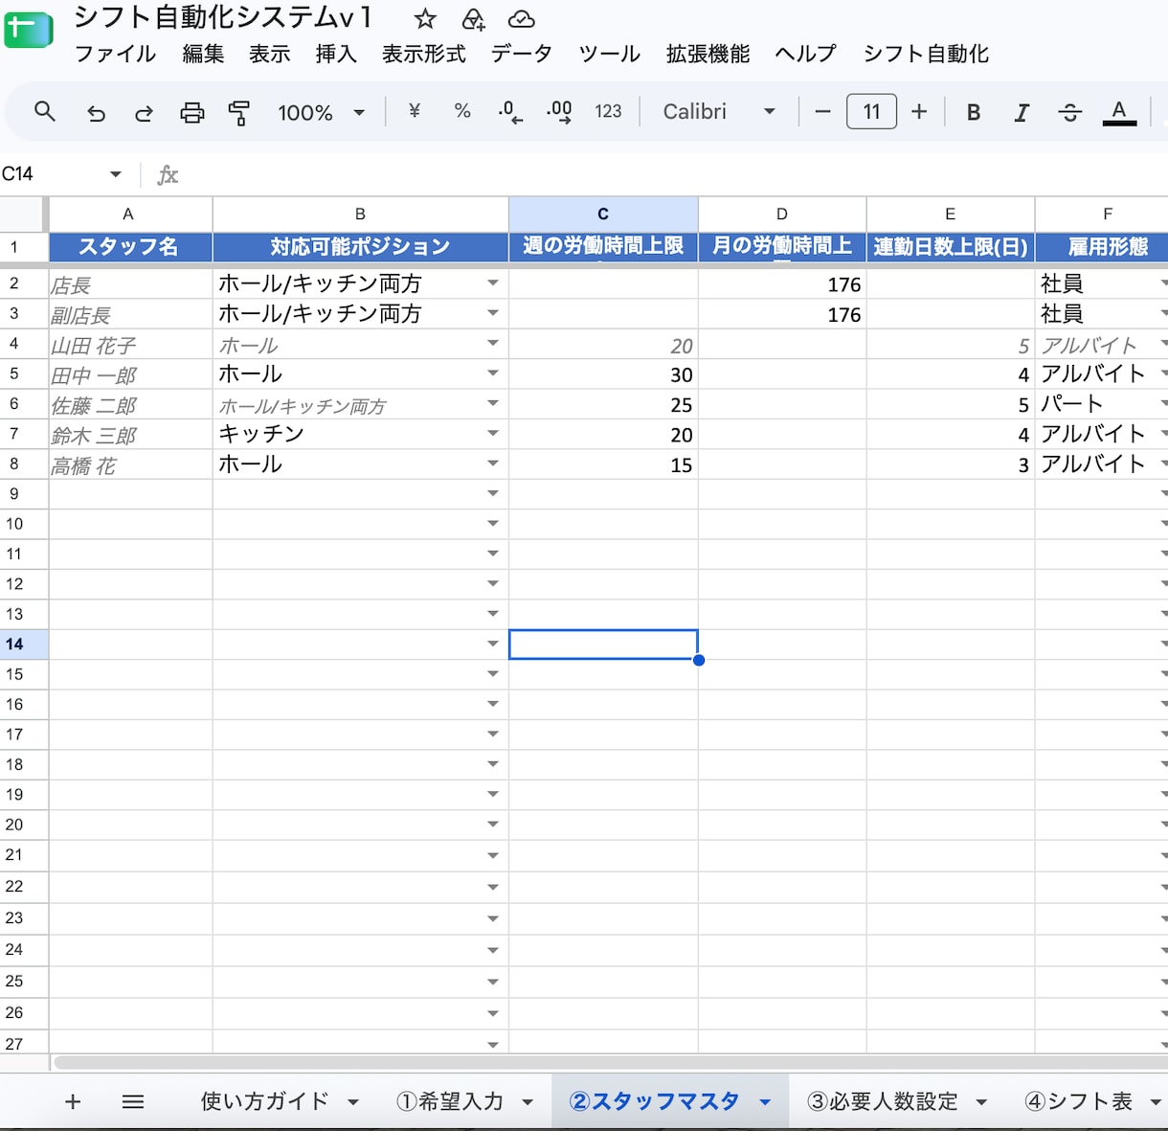Check the cloud save status icon
This screenshot has width=1168, height=1131.
coord(521,19)
